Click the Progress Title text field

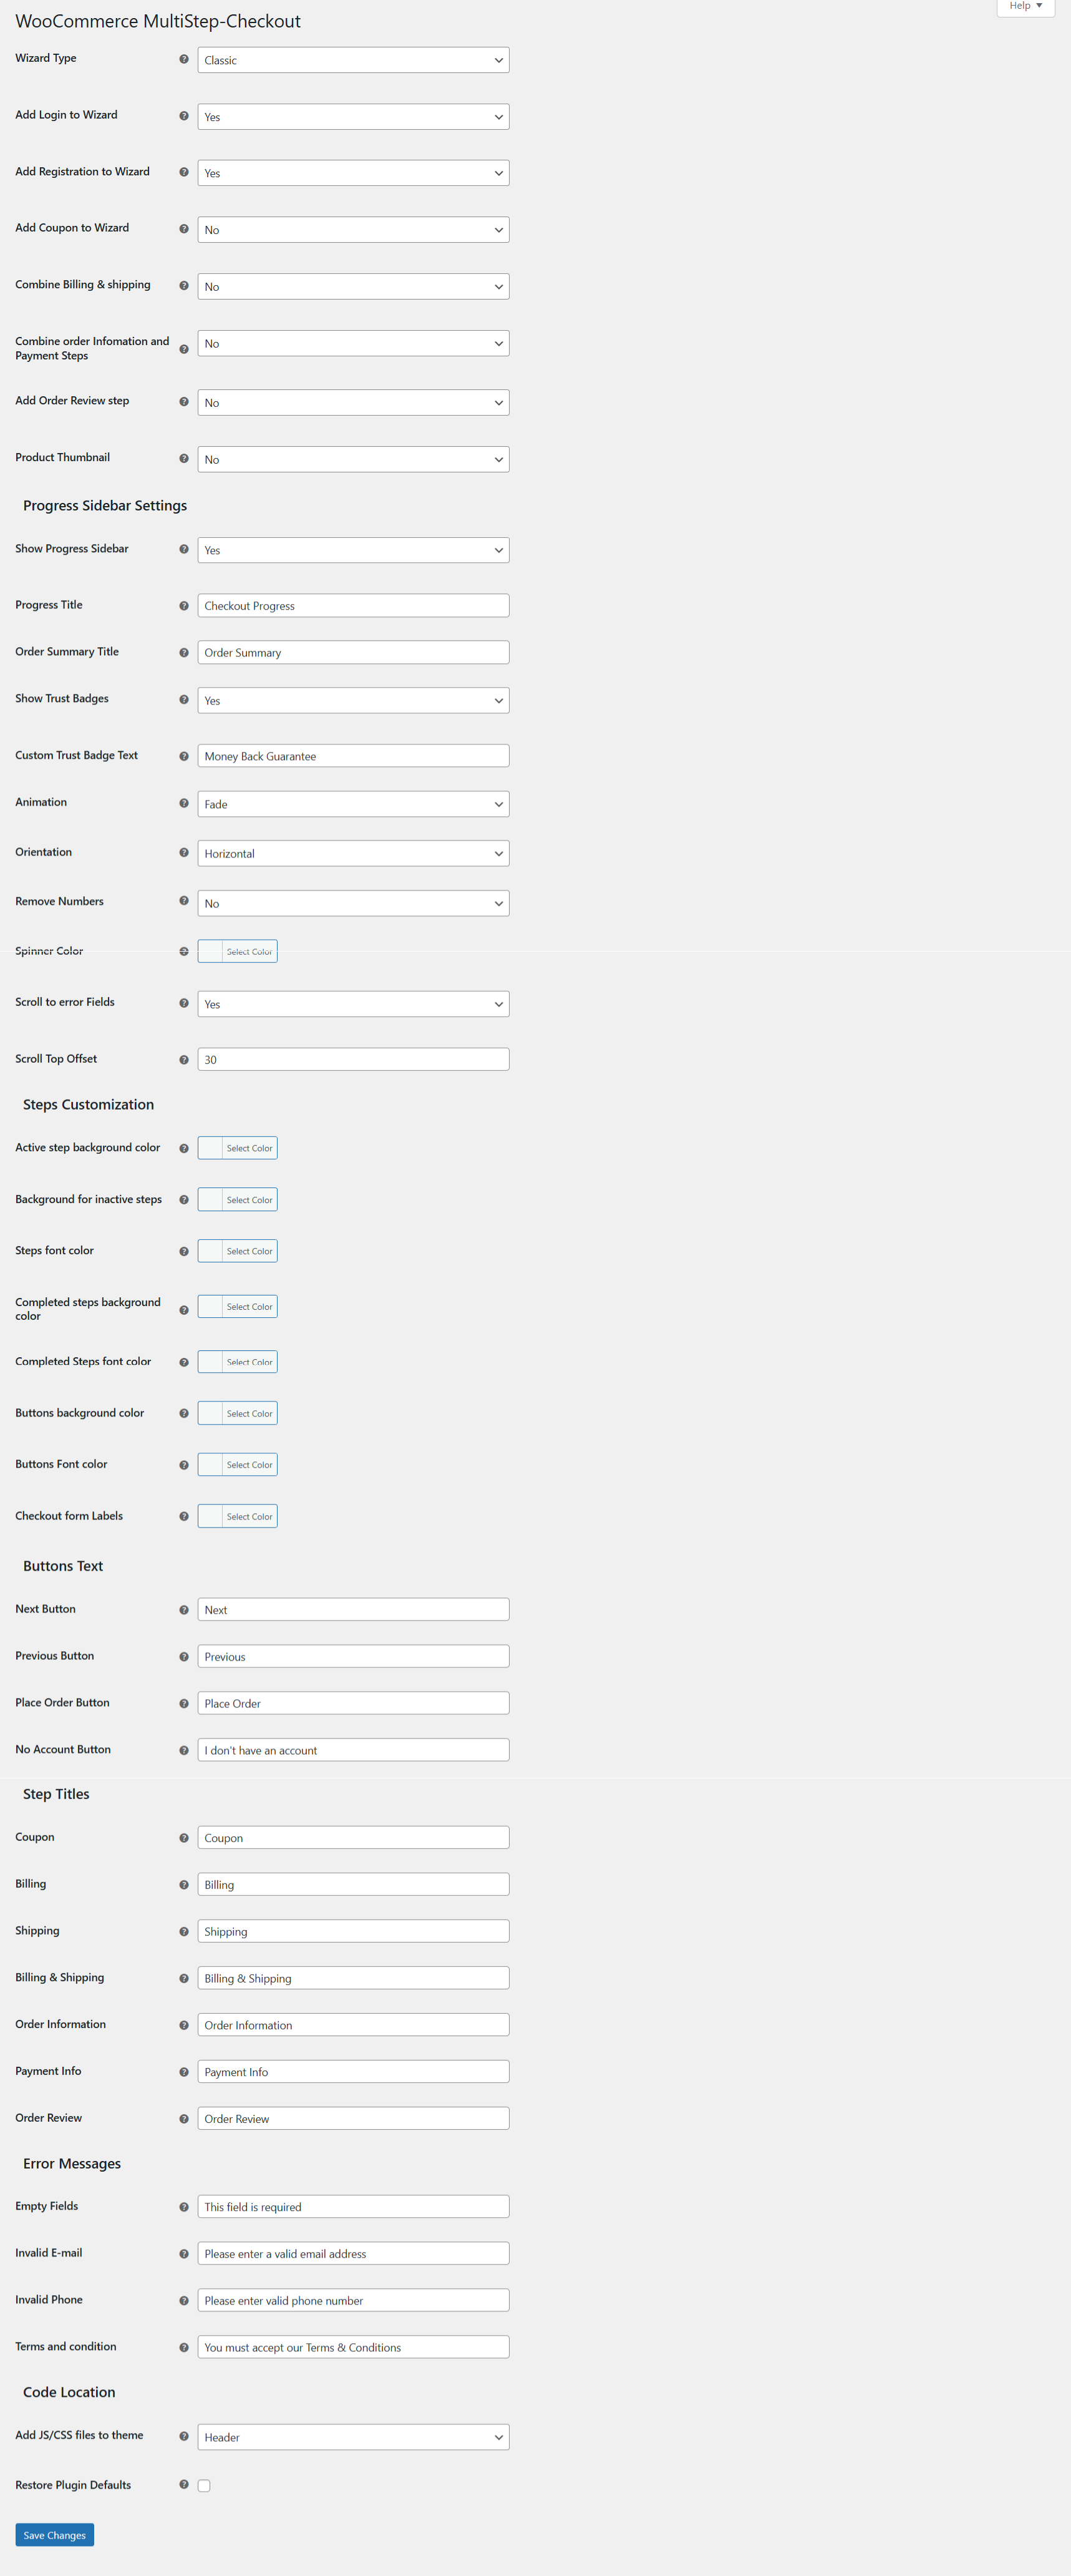353,606
